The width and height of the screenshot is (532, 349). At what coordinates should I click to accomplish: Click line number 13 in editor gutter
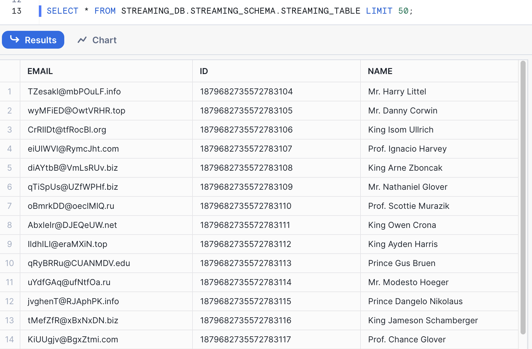(17, 11)
